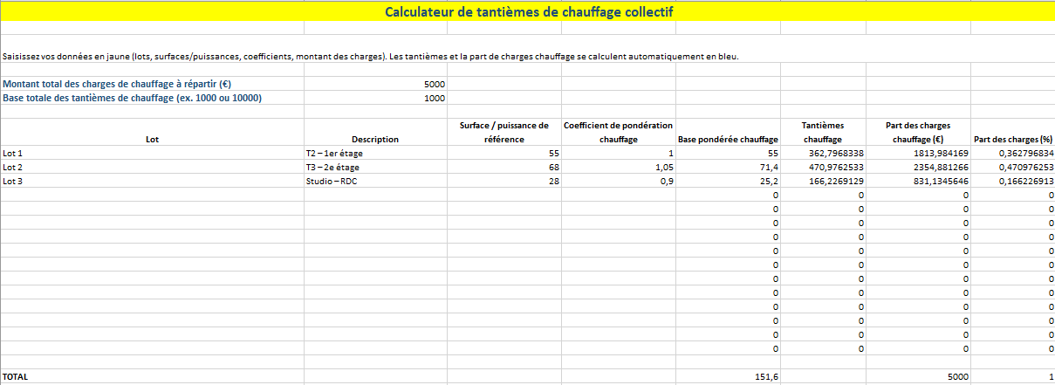The height and width of the screenshot is (385, 1055).
Task: Click the 'Base pondérée chauffage' header cell
Action: tap(727, 139)
